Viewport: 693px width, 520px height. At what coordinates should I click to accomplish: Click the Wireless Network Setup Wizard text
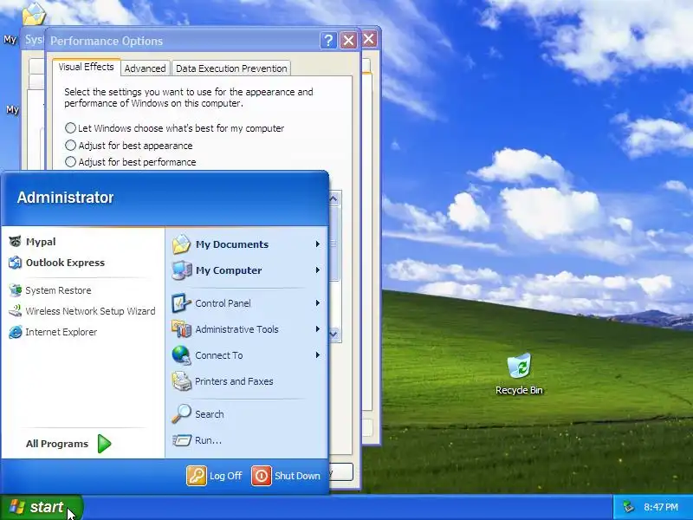(90, 311)
